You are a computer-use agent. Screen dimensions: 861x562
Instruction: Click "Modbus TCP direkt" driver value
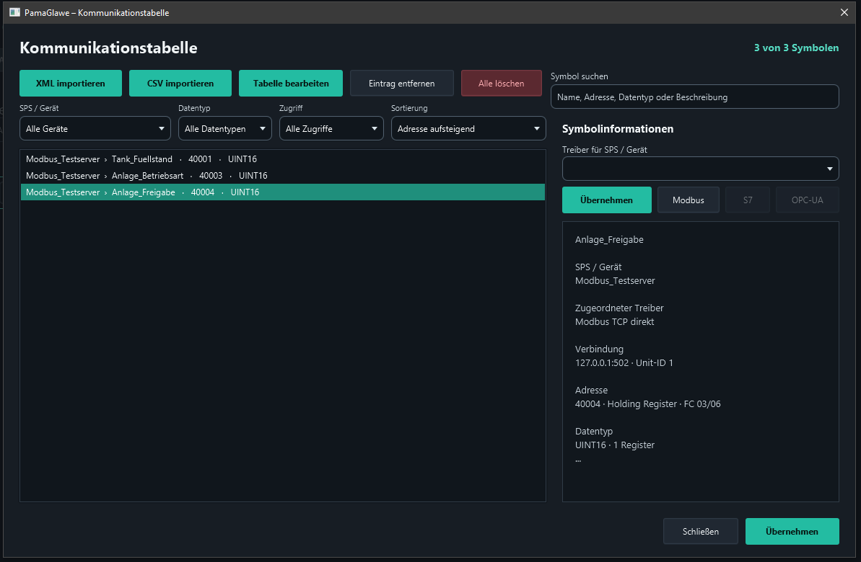pos(614,322)
